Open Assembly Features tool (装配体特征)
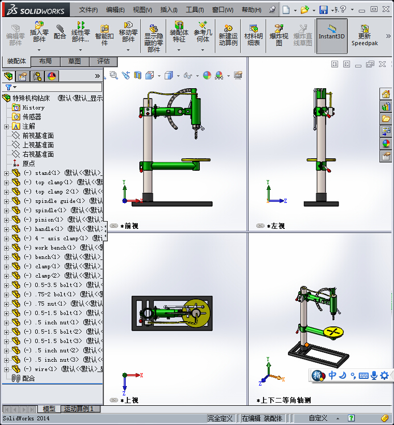The height and width of the screenshot is (425, 394). pyautogui.click(x=179, y=32)
